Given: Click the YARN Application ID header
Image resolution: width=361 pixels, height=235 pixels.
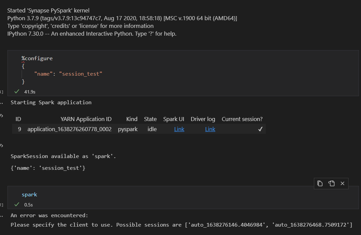Looking at the screenshot, I should pyautogui.click(x=86, y=119).
